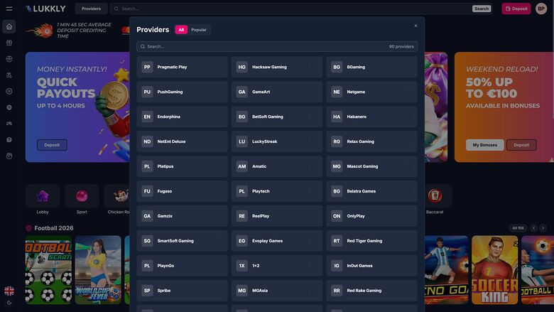
Task: Show next Football 2026 games arrow
Action: click(543, 228)
